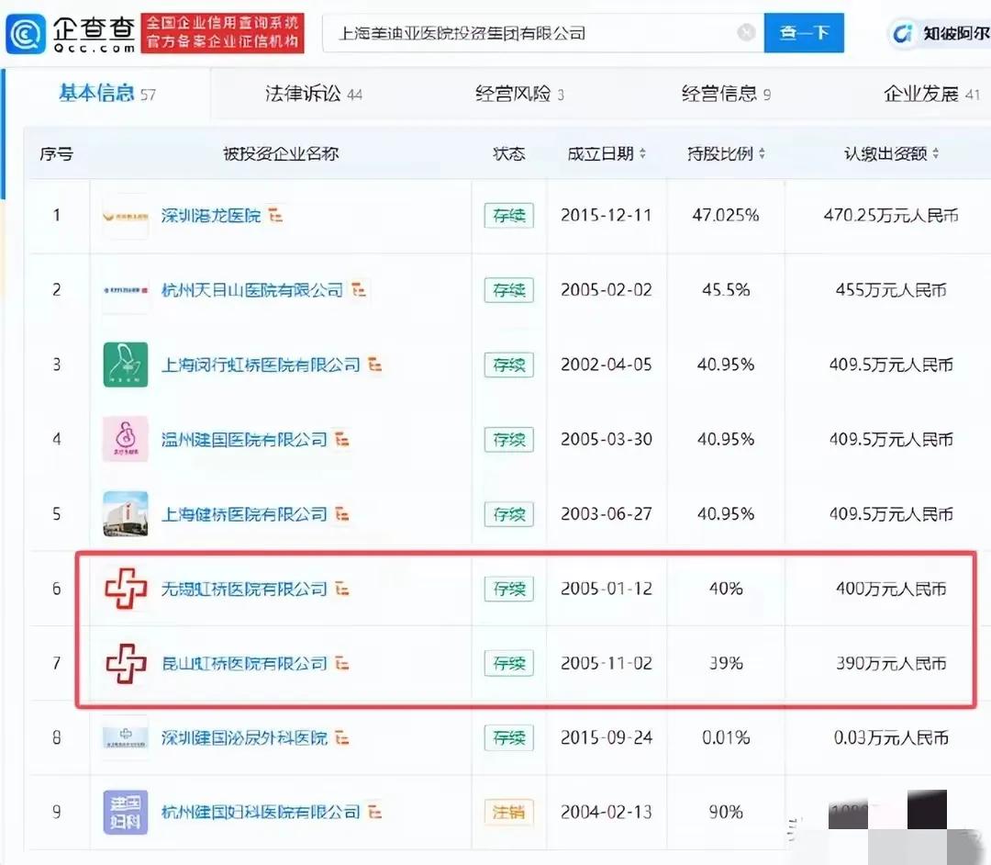
Task: Open the 法律诉讼 tab
Action: point(314,94)
